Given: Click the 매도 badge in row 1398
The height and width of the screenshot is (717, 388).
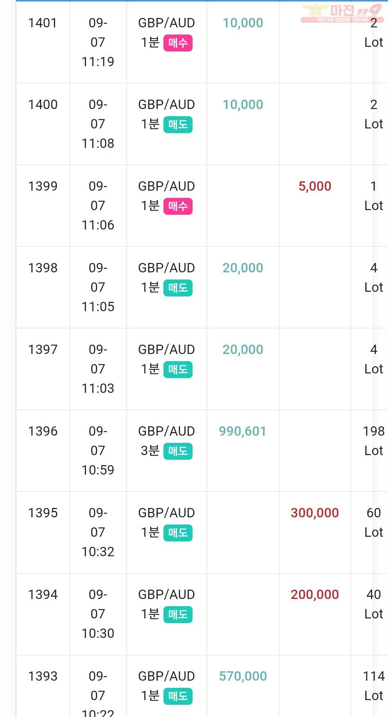Looking at the screenshot, I should pyautogui.click(x=178, y=288).
